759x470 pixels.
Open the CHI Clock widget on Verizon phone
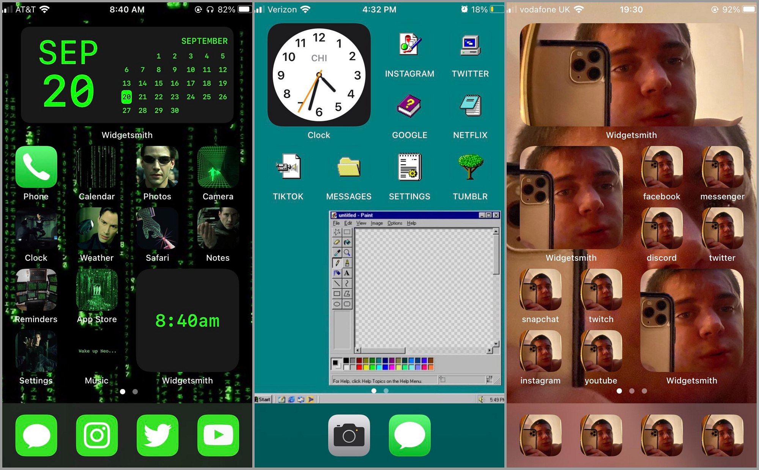click(x=319, y=75)
